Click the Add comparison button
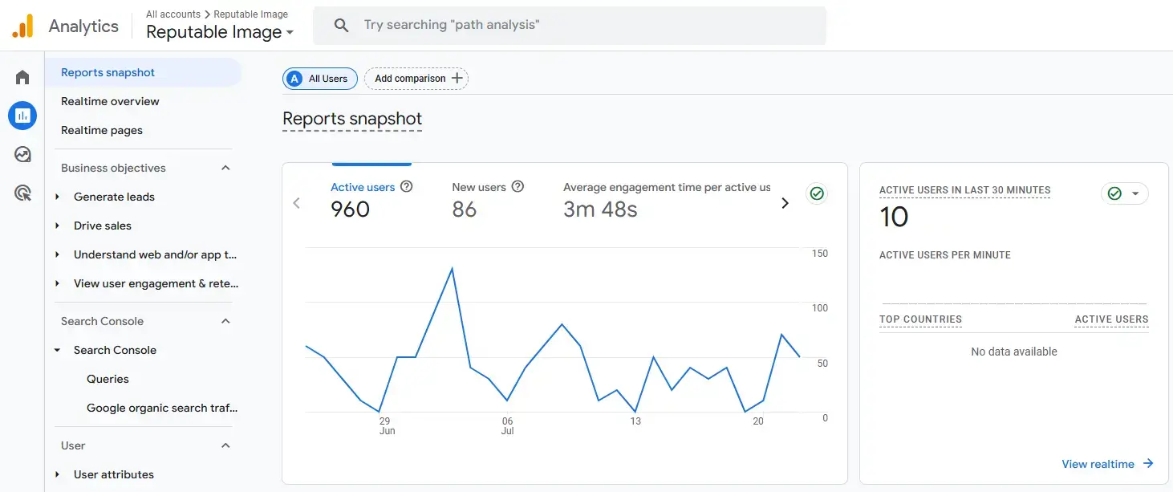This screenshot has width=1173, height=492. click(x=416, y=78)
